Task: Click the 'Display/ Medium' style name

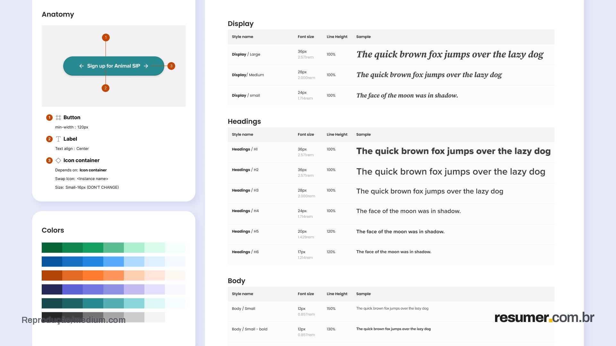Action: tap(248, 75)
